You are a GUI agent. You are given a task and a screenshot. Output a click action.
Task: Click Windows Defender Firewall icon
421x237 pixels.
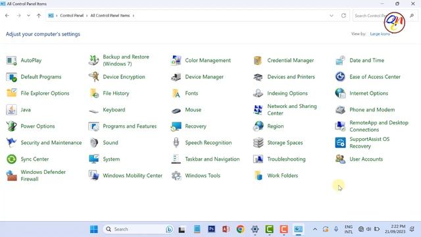(12, 176)
